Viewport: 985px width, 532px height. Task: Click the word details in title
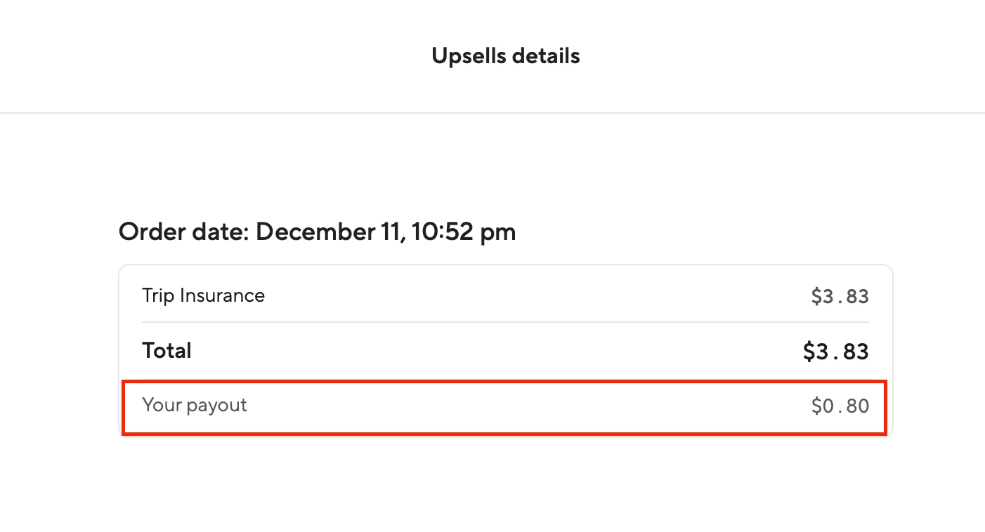pyautogui.click(x=546, y=55)
